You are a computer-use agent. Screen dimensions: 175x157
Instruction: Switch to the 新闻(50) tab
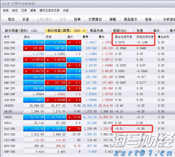120,31
